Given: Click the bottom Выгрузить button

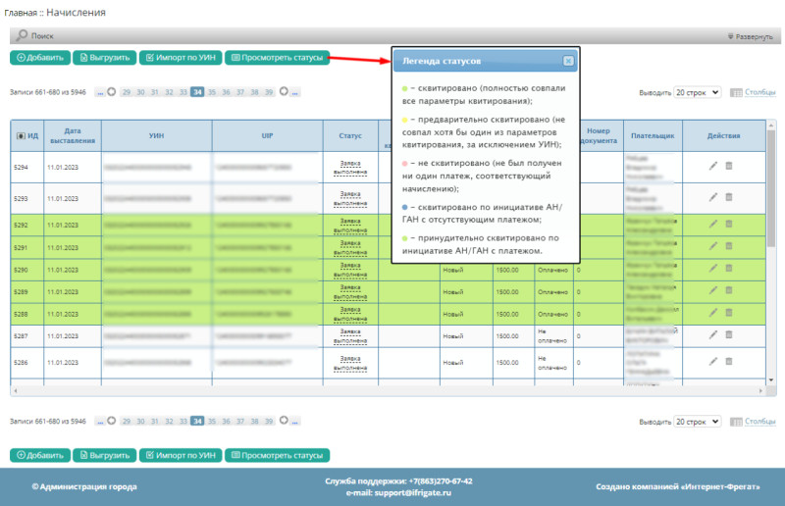Looking at the screenshot, I should point(105,456).
